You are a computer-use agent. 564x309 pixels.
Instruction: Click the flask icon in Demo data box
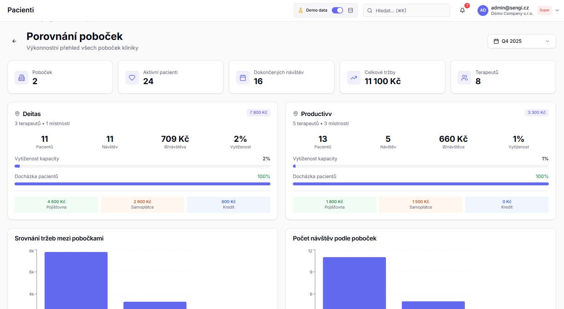point(301,11)
